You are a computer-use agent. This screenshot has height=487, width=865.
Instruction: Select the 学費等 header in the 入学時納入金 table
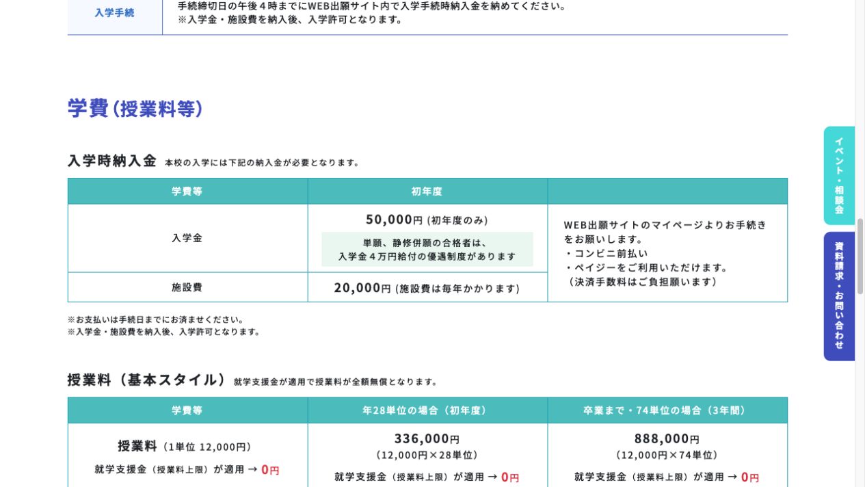click(x=187, y=192)
